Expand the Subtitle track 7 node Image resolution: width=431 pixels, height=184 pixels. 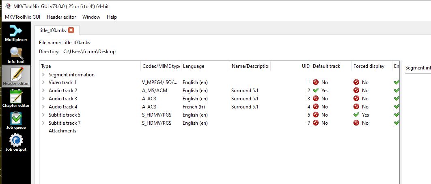[43, 123]
